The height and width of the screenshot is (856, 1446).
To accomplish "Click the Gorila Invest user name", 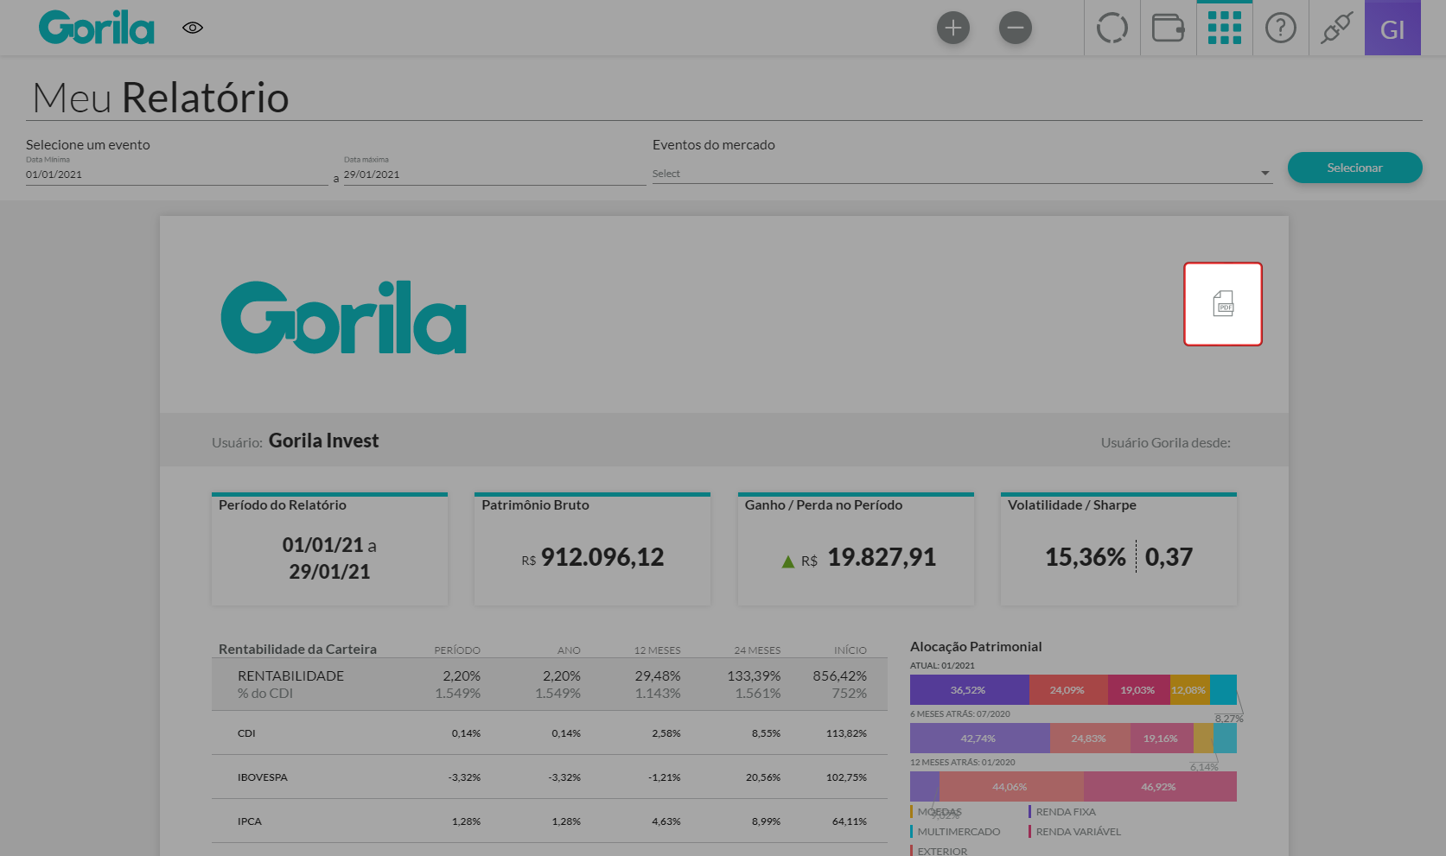I will tap(323, 441).
